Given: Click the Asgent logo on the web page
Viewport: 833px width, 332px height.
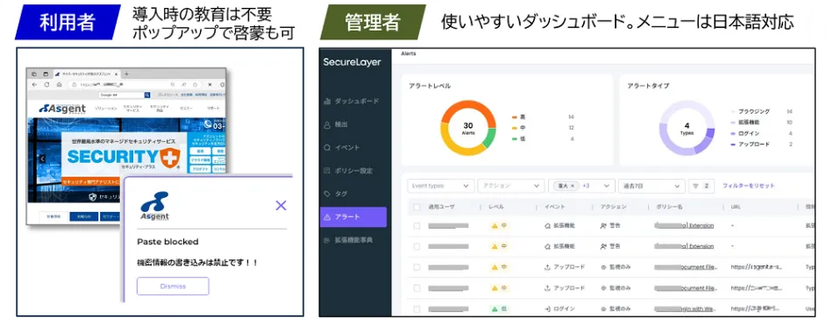Looking at the screenshot, I should 61,108.
